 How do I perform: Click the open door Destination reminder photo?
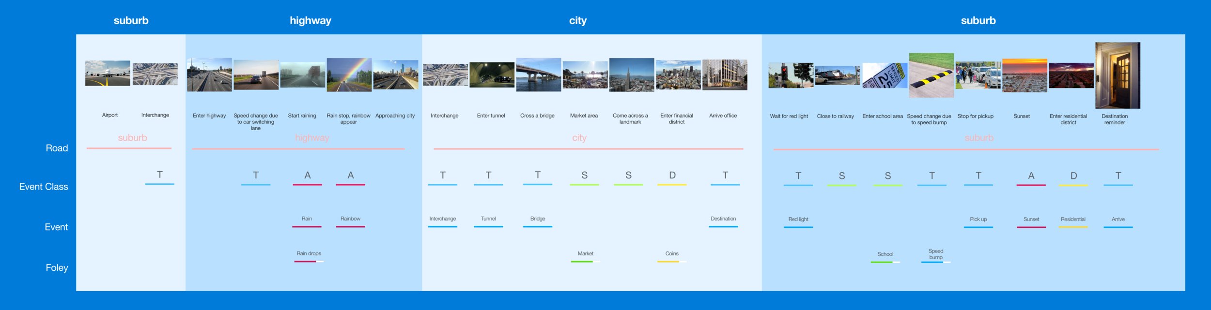point(1118,75)
